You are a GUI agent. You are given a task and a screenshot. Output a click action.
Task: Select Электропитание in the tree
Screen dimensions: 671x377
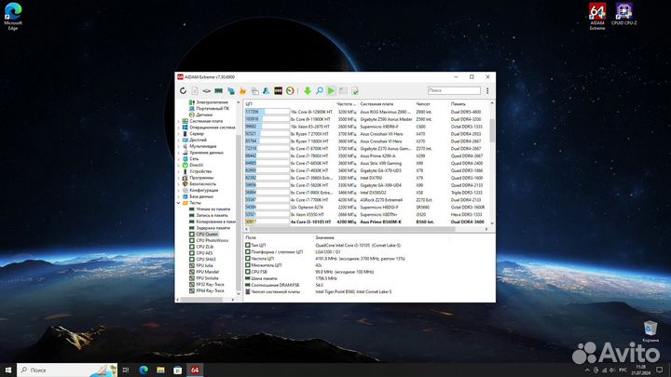212,102
